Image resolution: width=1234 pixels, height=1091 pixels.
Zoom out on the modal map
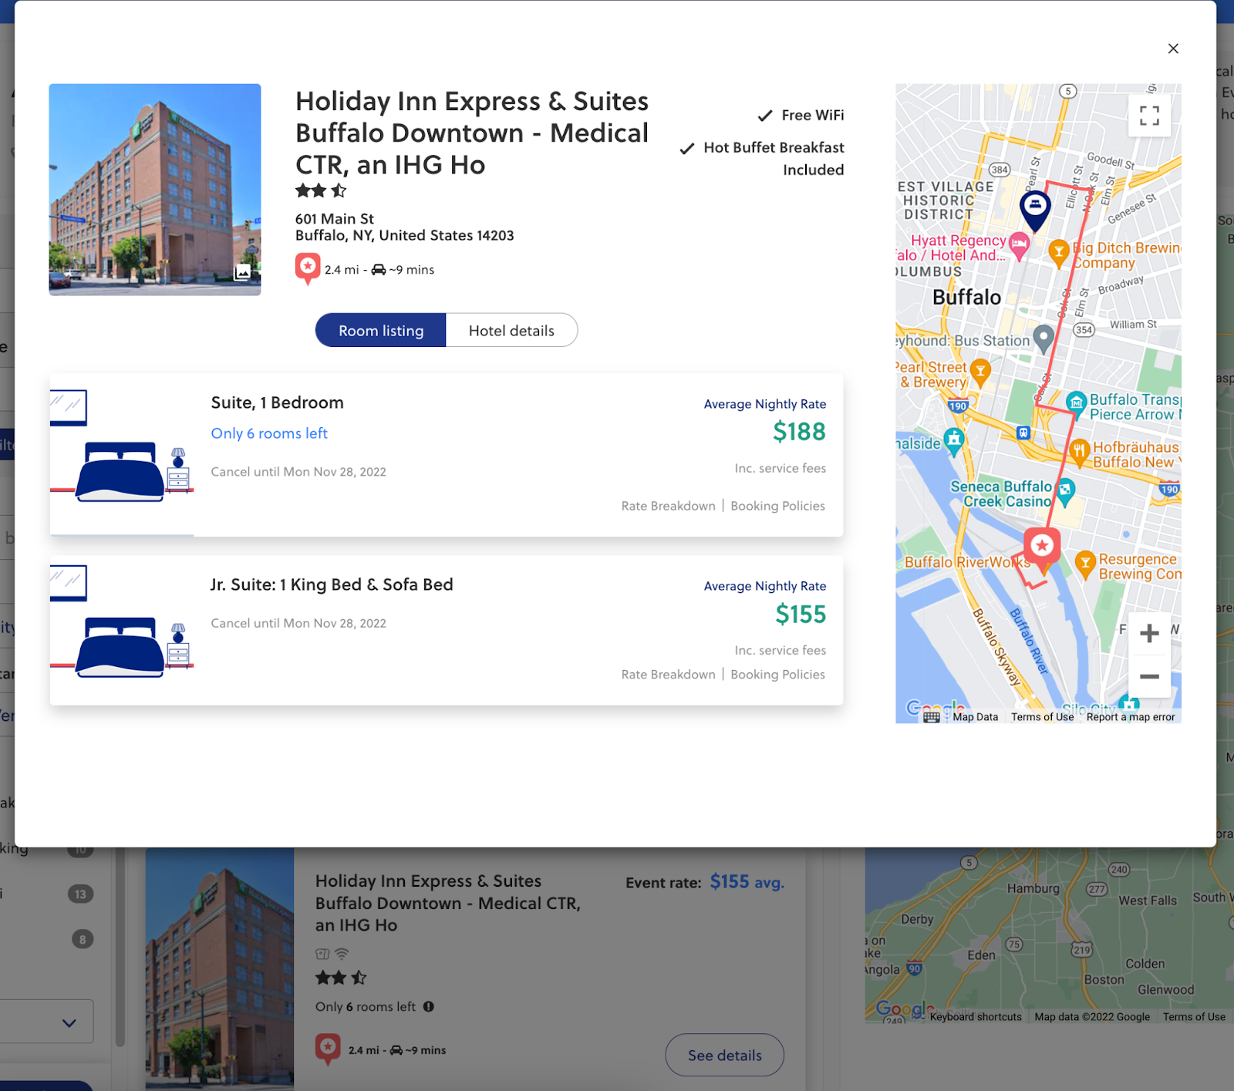click(x=1149, y=676)
